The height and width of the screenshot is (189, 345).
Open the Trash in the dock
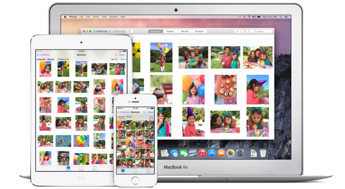(263, 153)
